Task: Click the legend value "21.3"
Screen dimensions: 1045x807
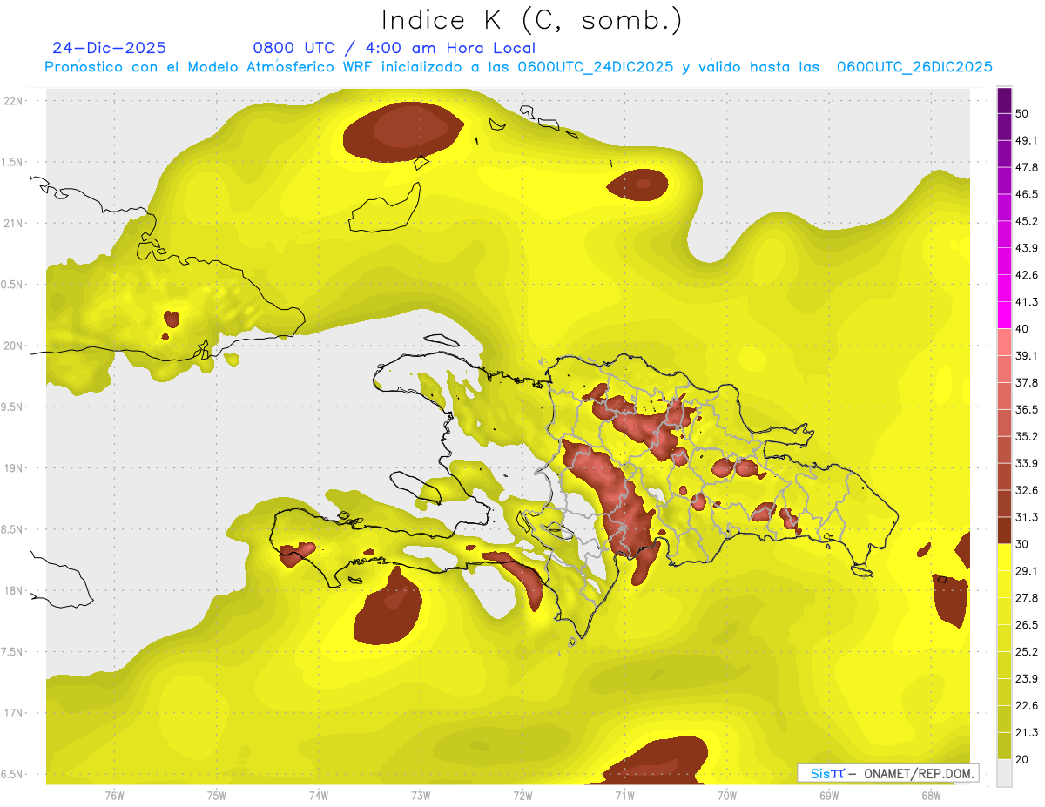Action: pos(1027,732)
